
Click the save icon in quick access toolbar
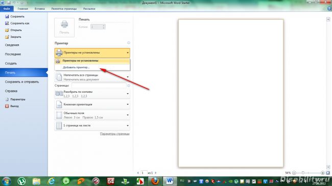tap(9, 3)
